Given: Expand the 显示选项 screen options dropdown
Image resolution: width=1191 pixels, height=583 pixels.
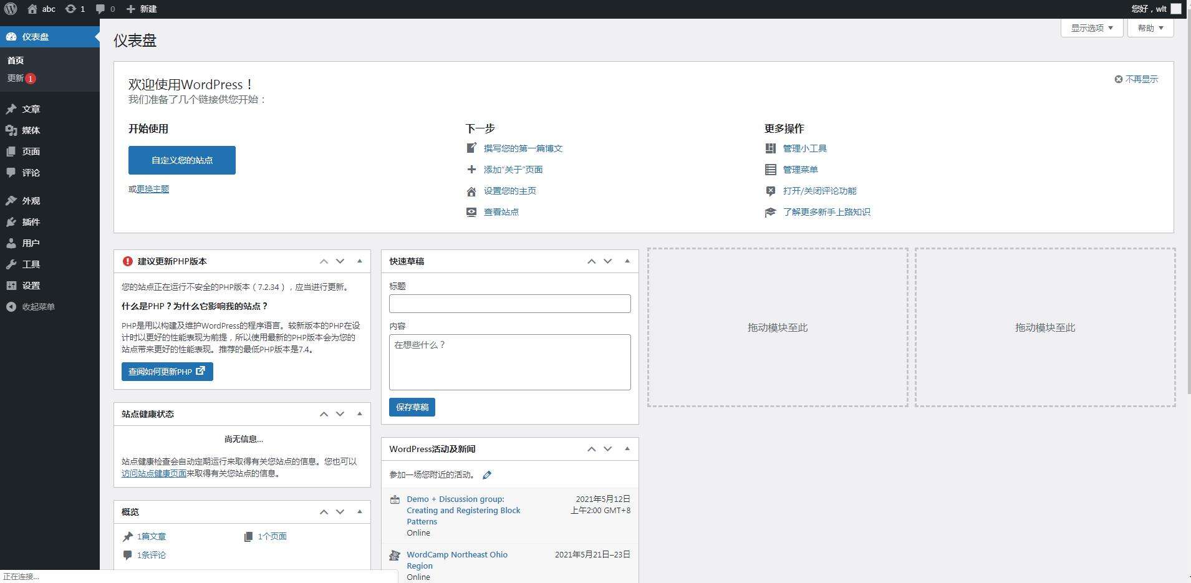Looking at the screenshot, I should click(x=1092, y=28).
